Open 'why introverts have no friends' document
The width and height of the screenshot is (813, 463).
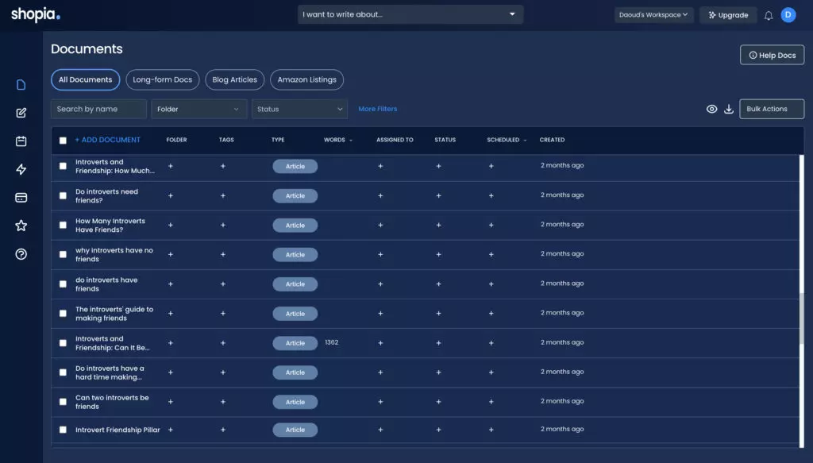[x=114, y=255]
